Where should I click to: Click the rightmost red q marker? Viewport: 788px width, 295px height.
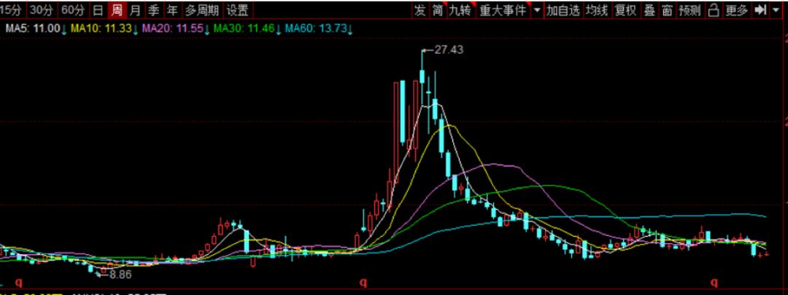click(715, 283)
